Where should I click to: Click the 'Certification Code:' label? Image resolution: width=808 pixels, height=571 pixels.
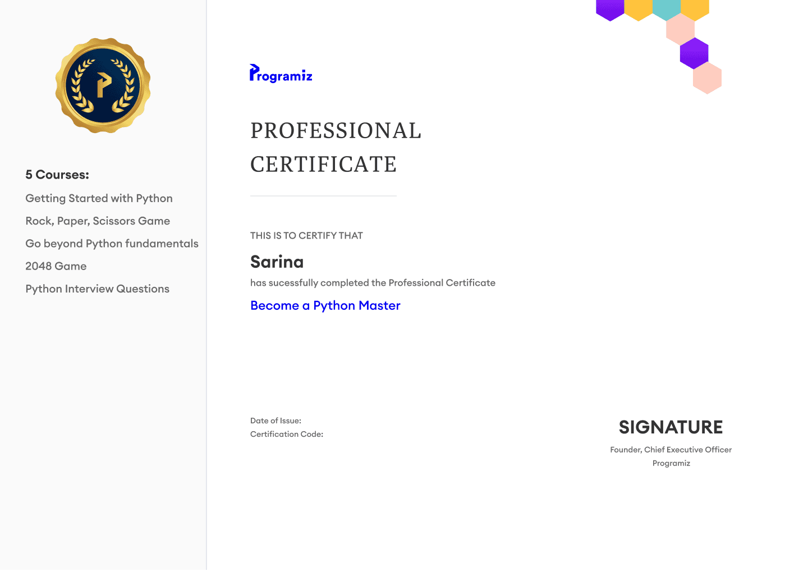[287, 434]
